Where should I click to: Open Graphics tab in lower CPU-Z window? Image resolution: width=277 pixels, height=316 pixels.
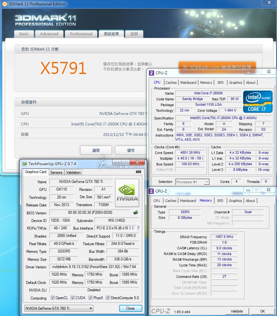click(x=235, y=201)
